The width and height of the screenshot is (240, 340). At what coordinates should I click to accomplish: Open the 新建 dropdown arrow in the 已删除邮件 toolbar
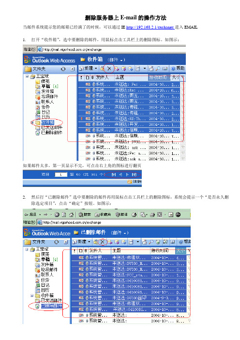pyautogui.click(x=89, y=242)
